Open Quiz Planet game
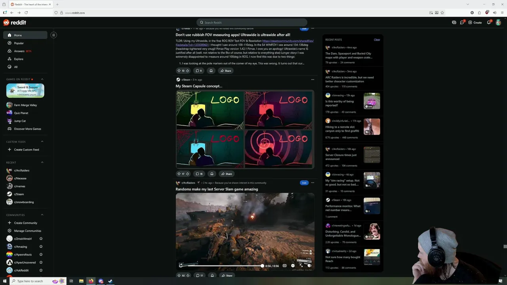 tap(25, 113)
